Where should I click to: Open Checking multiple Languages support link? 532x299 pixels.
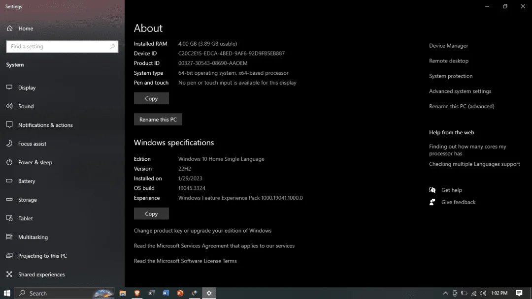[x=474, y=164]
